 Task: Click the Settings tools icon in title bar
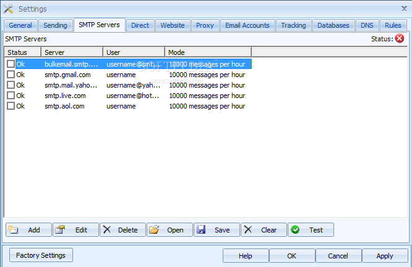8,9
